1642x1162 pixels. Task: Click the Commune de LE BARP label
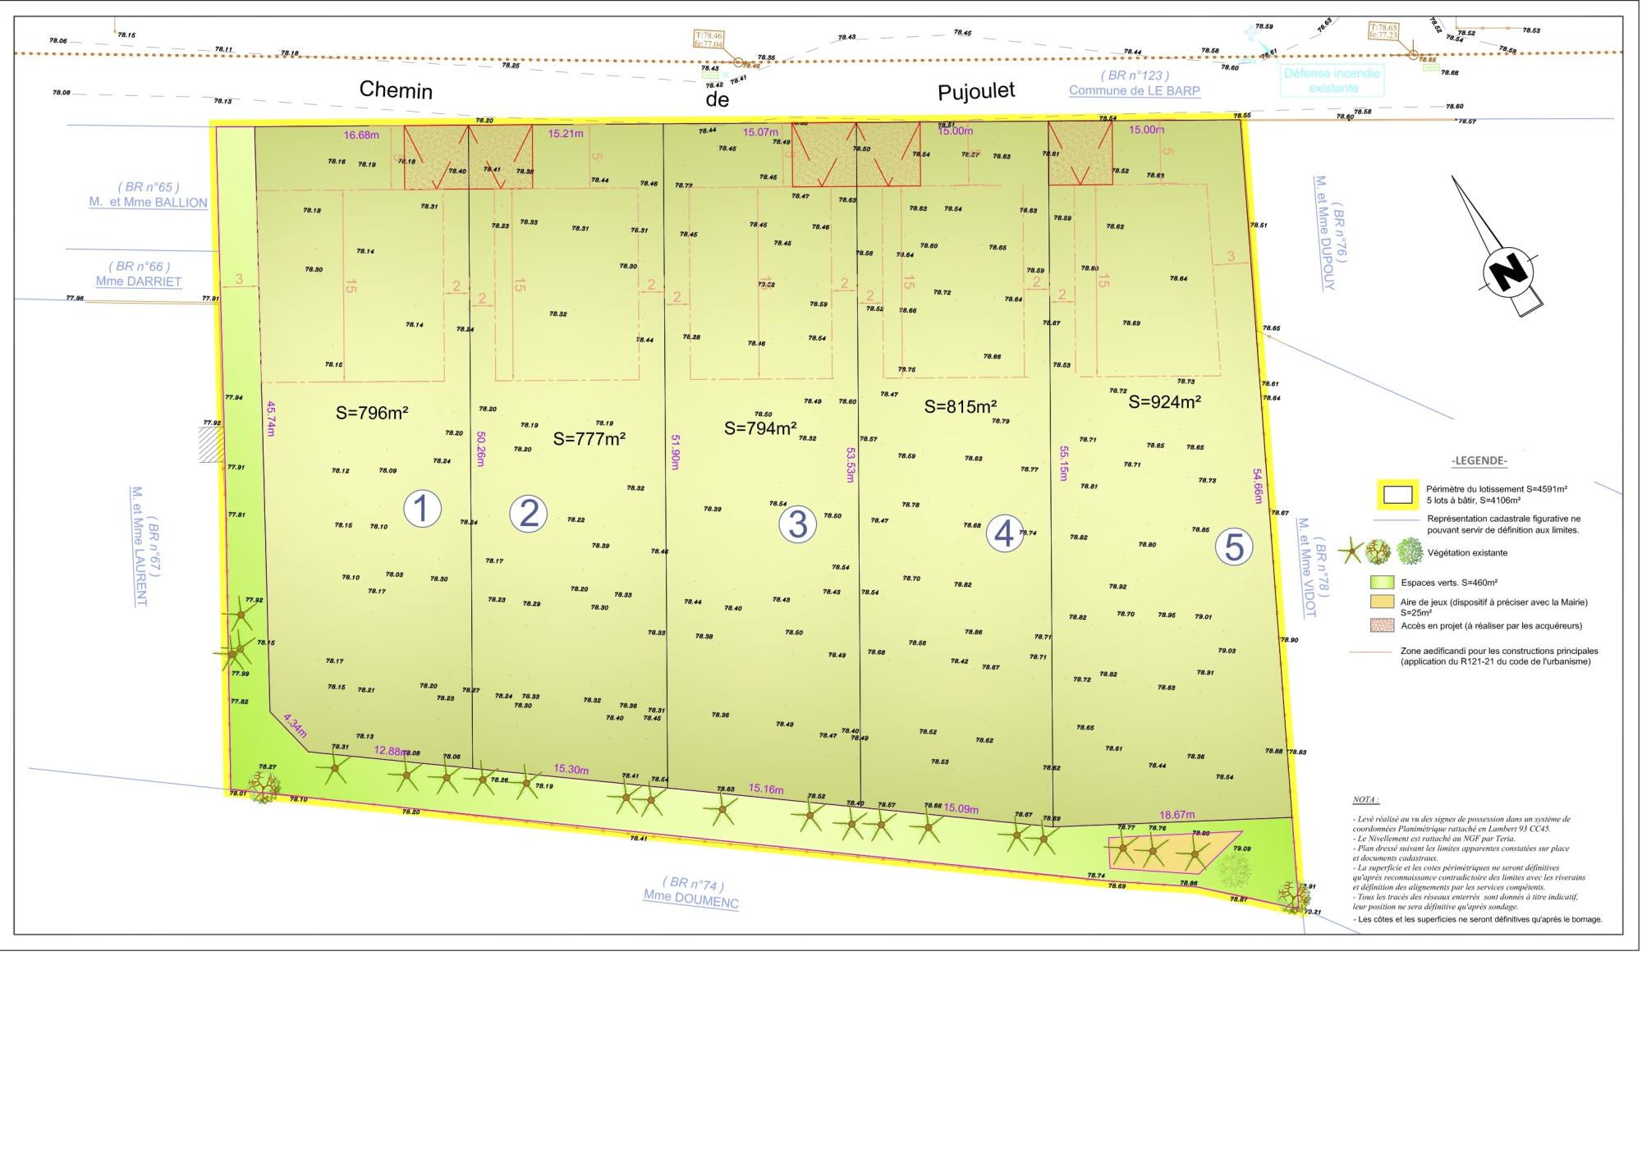1134,91
